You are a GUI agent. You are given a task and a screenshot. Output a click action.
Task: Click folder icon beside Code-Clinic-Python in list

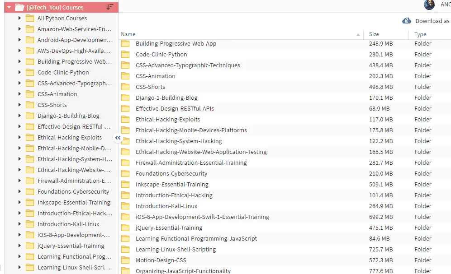click(125, 55)
